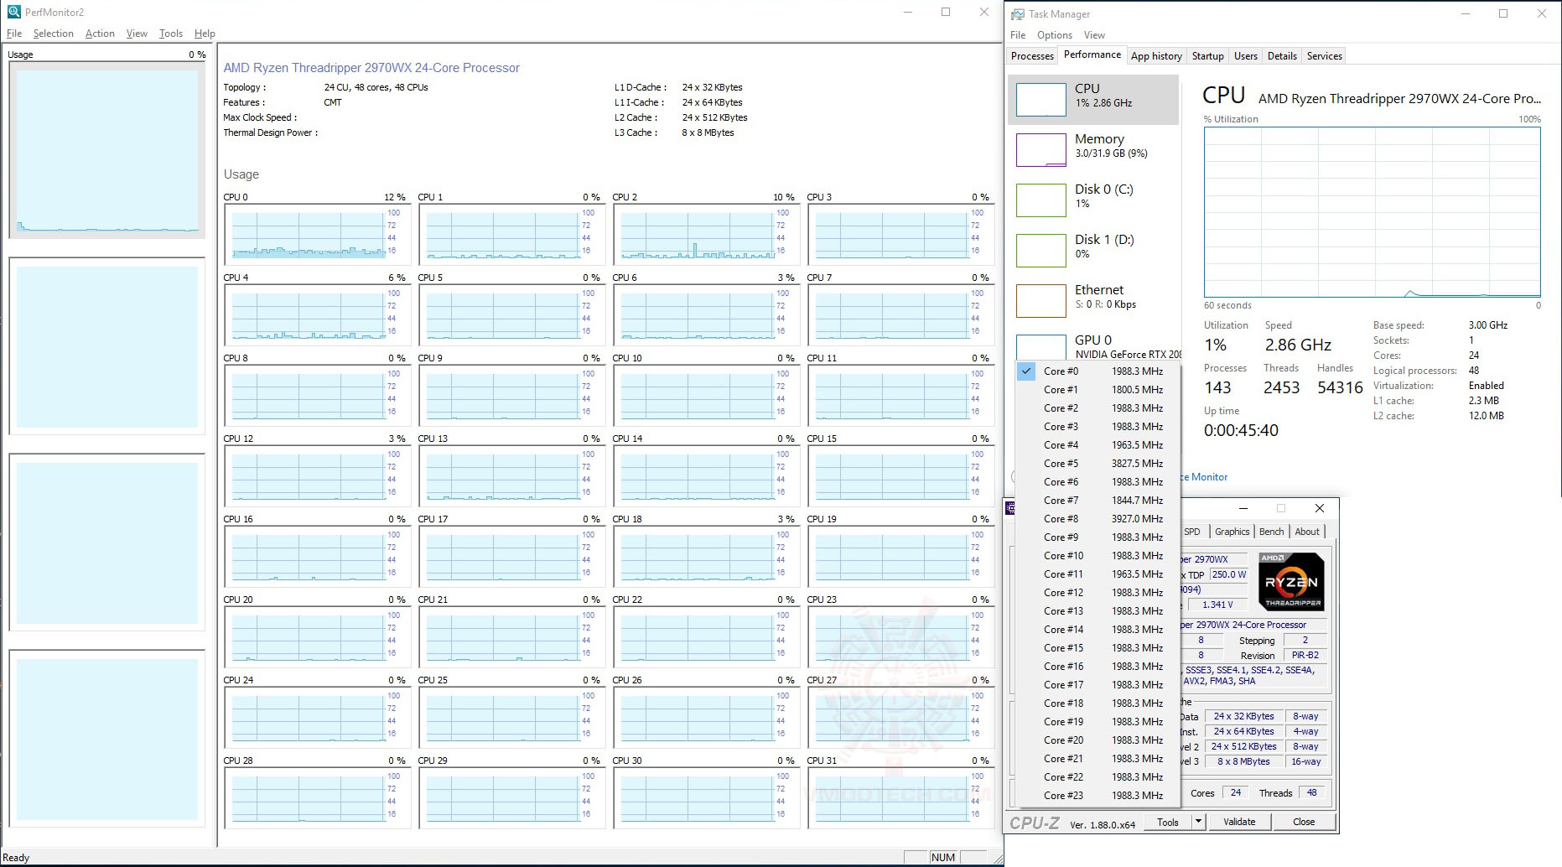This screenshot has height=867, width=1562.
Task: Select the Memory thumbnail in Task Manager sidebar
Action: point(1041,149)
